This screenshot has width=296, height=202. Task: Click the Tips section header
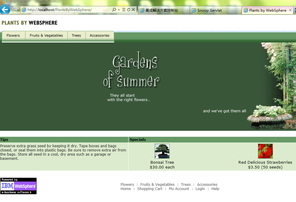click(64, 139)
